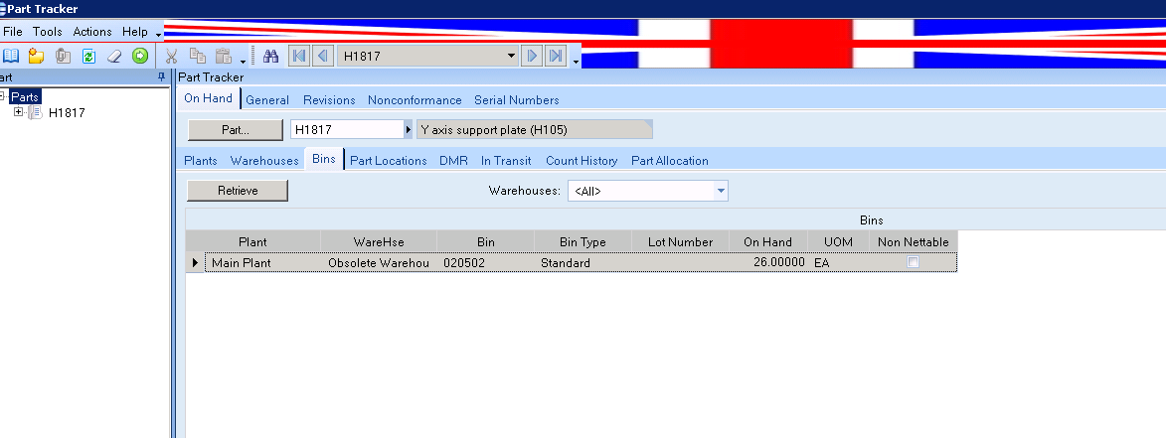Click the Paste clipboard icon

[x=223, y=56]
